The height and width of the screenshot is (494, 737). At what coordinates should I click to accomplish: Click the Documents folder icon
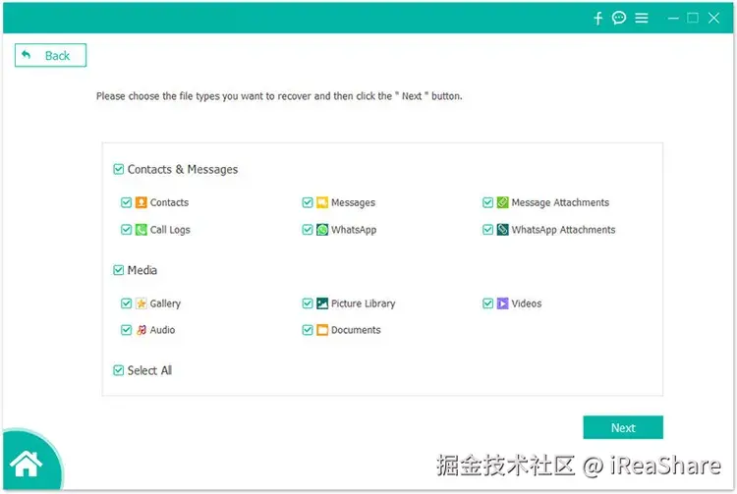coord(322,330)
